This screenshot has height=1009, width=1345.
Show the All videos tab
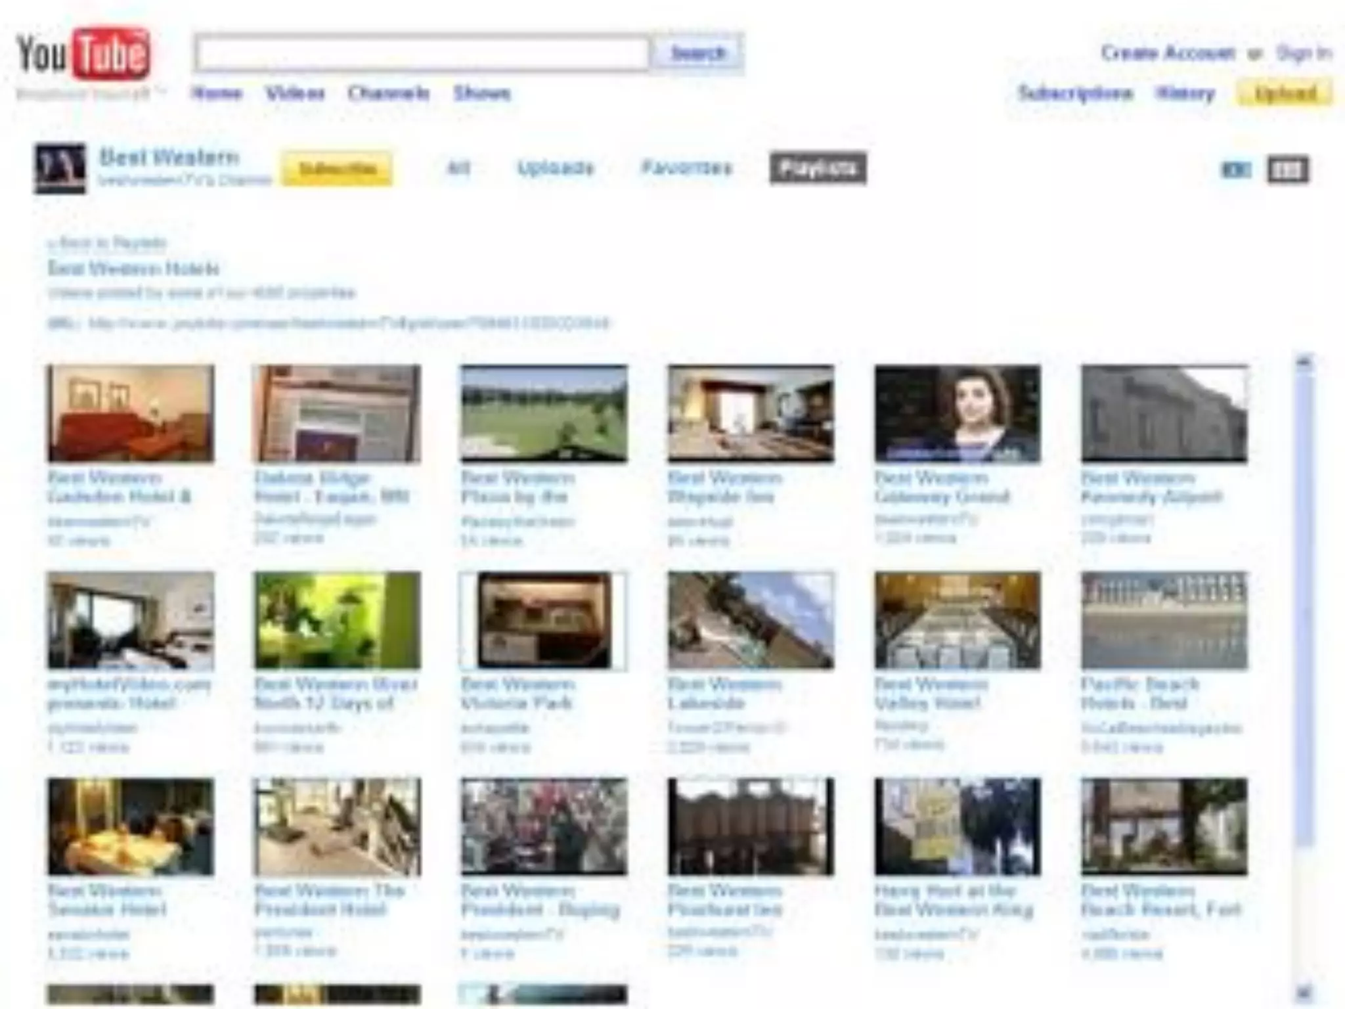458,168
